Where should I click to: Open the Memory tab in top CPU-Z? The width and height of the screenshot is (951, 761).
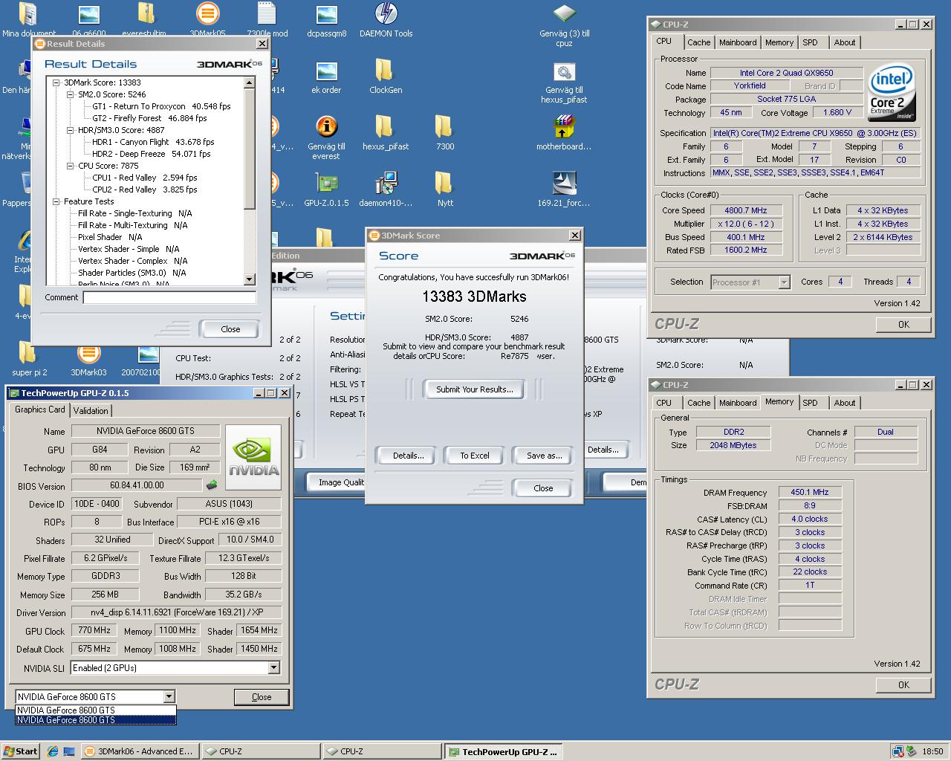(779, 42)
